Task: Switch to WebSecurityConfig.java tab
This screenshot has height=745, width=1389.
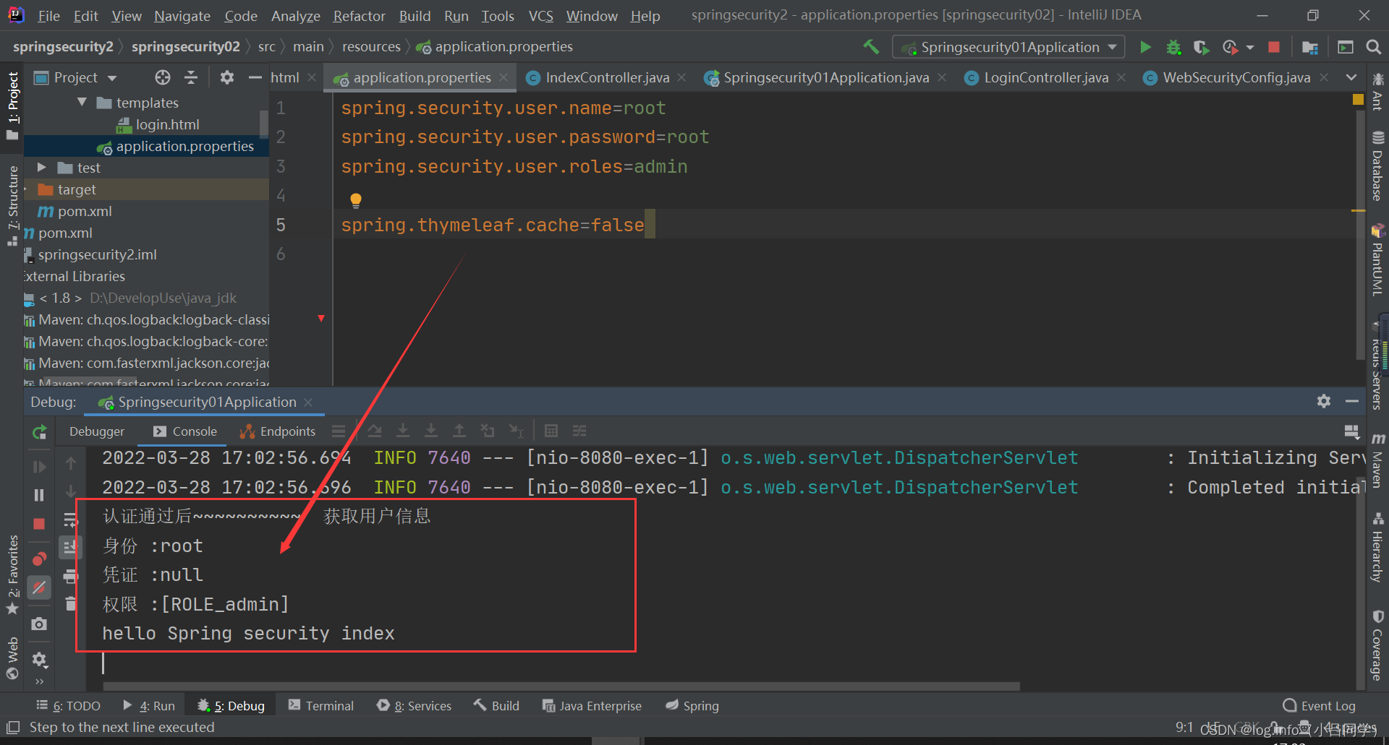Action: tap(1236, 77)
